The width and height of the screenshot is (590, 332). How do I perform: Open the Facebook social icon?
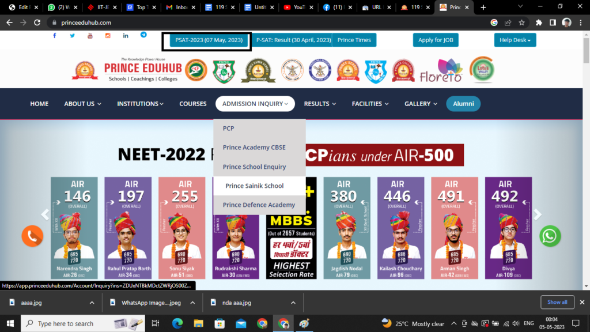[55, 35]
